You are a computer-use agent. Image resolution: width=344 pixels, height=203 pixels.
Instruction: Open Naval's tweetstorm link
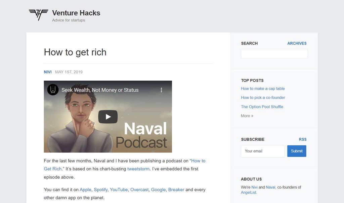[138, 169]
